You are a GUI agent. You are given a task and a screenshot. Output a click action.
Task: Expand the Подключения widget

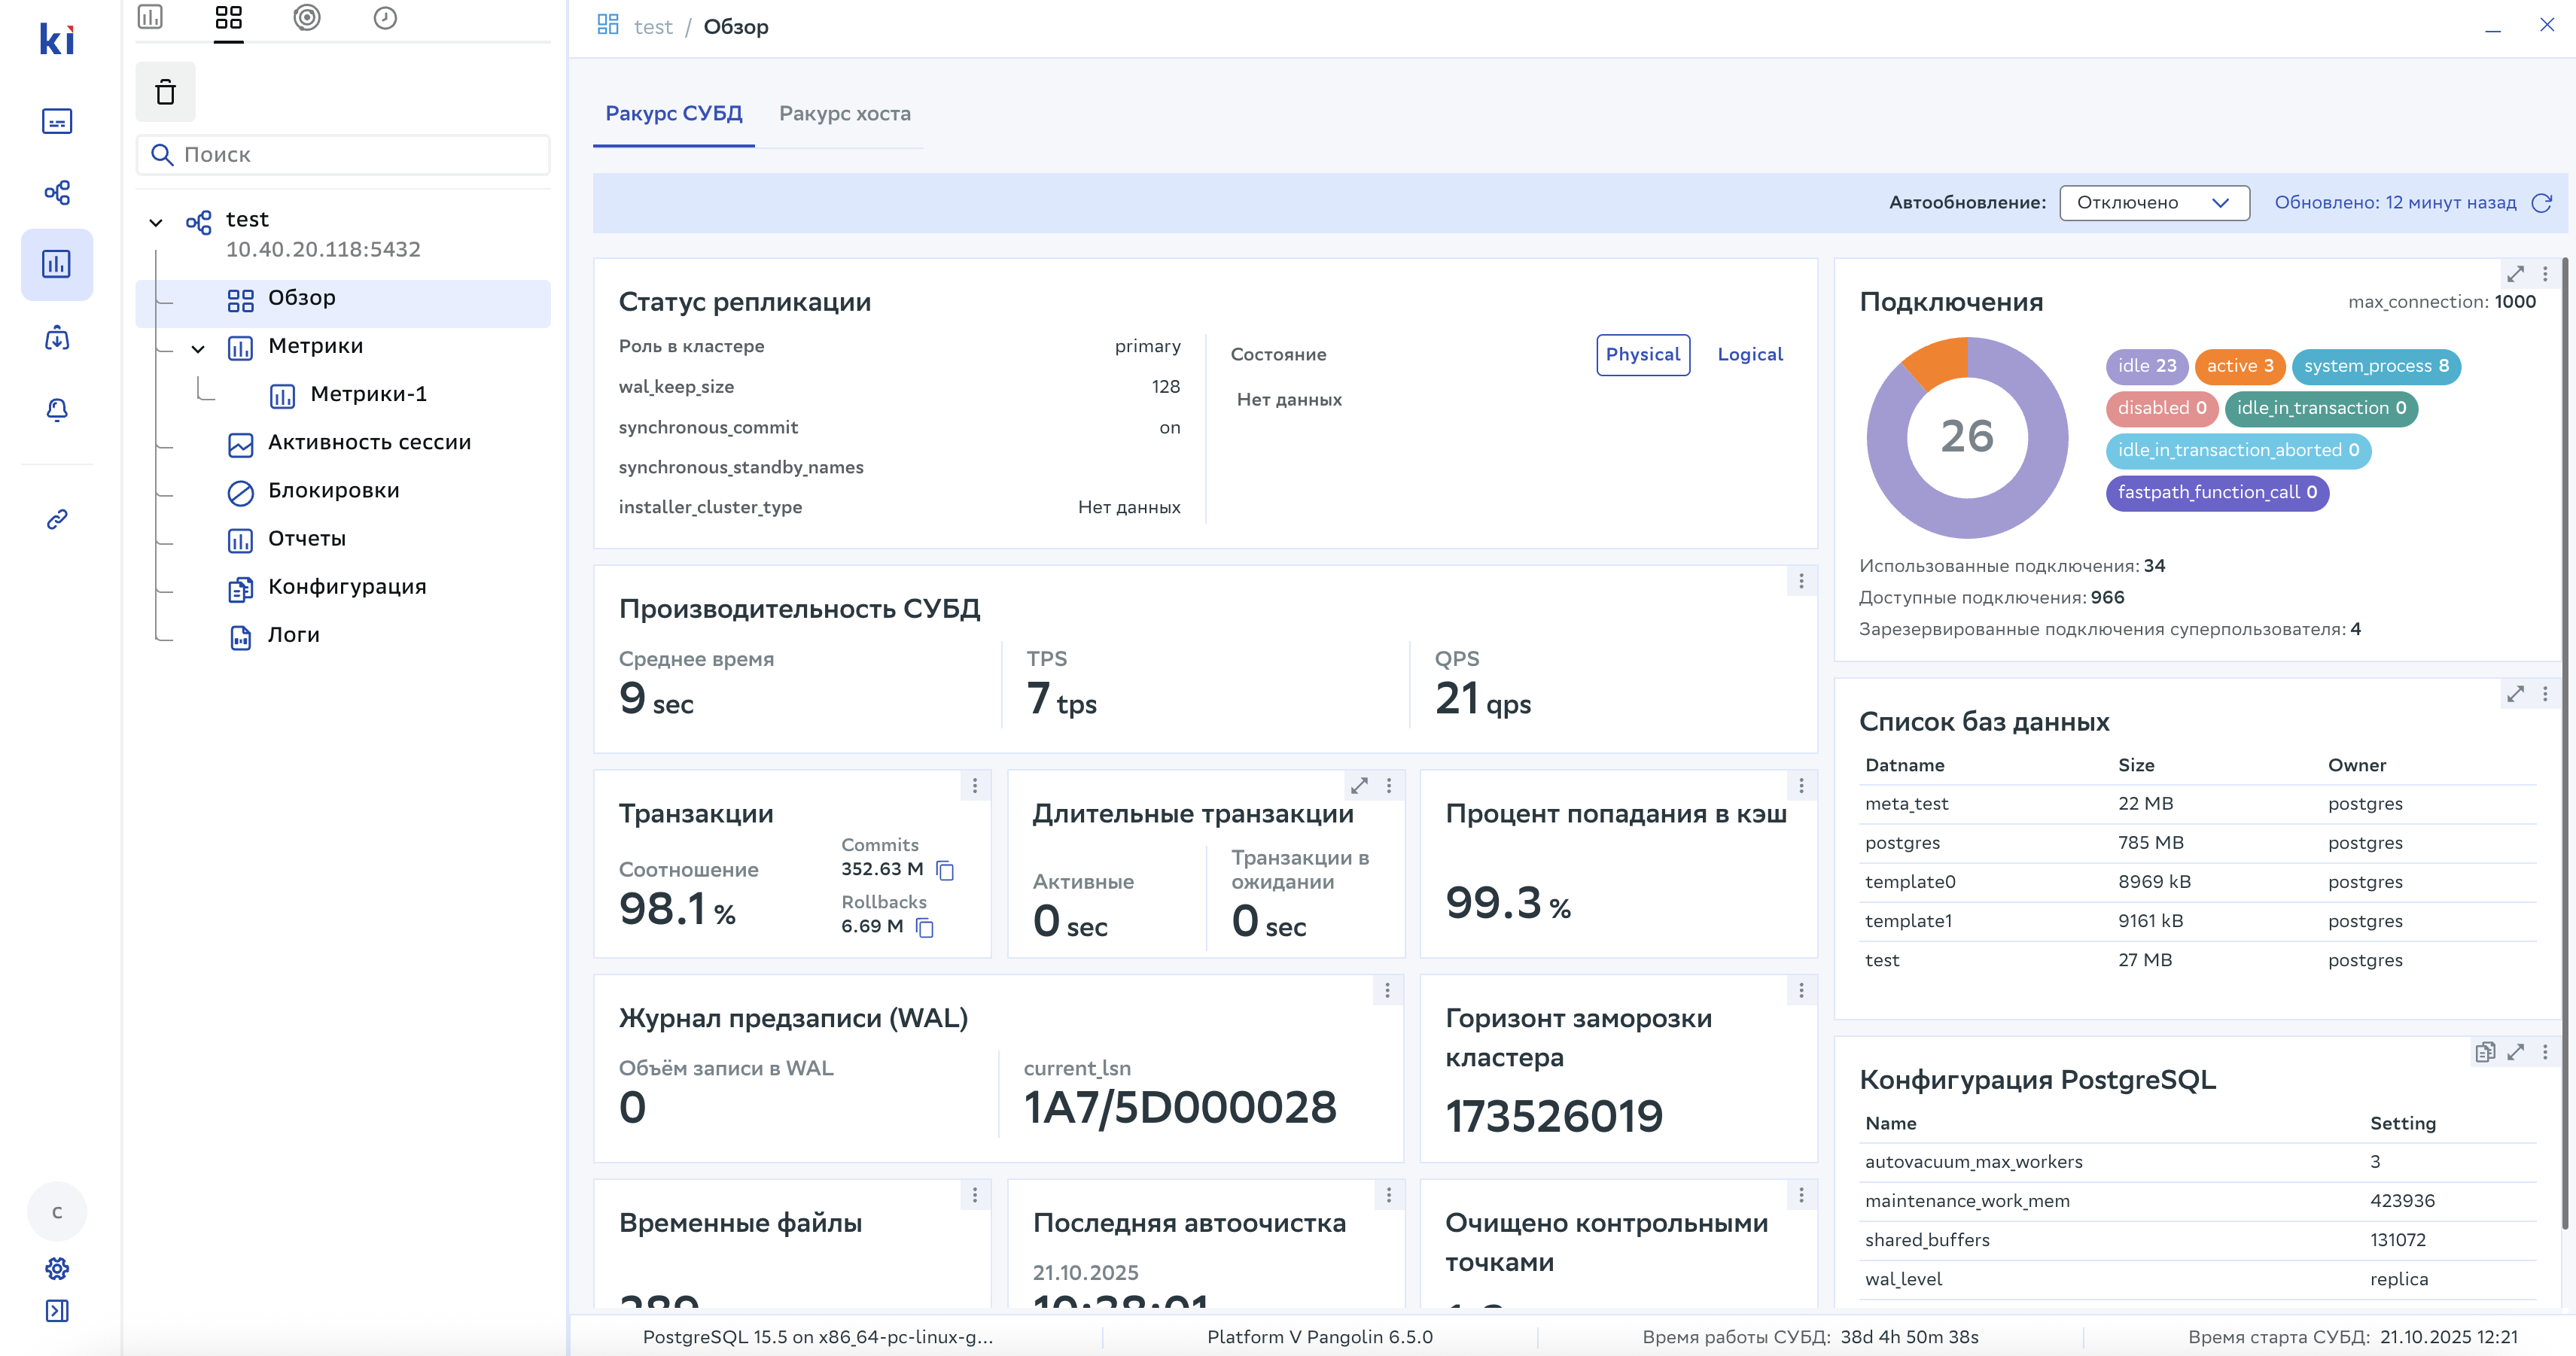[2515, 273]
